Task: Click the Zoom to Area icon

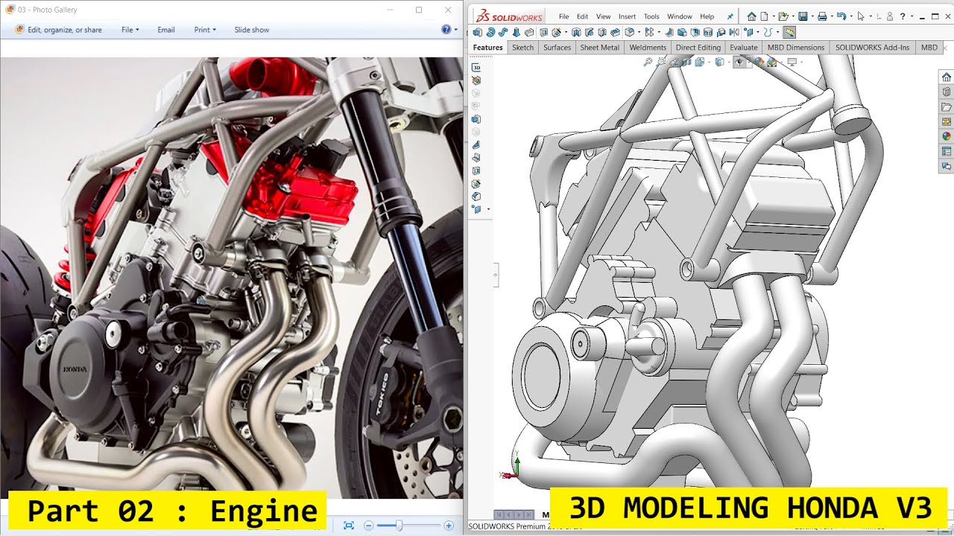Action: (661, 63)
